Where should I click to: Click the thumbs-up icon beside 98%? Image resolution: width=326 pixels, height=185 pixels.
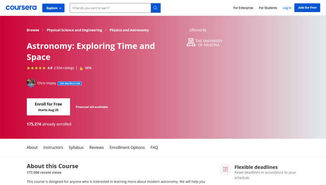point(81,68)
